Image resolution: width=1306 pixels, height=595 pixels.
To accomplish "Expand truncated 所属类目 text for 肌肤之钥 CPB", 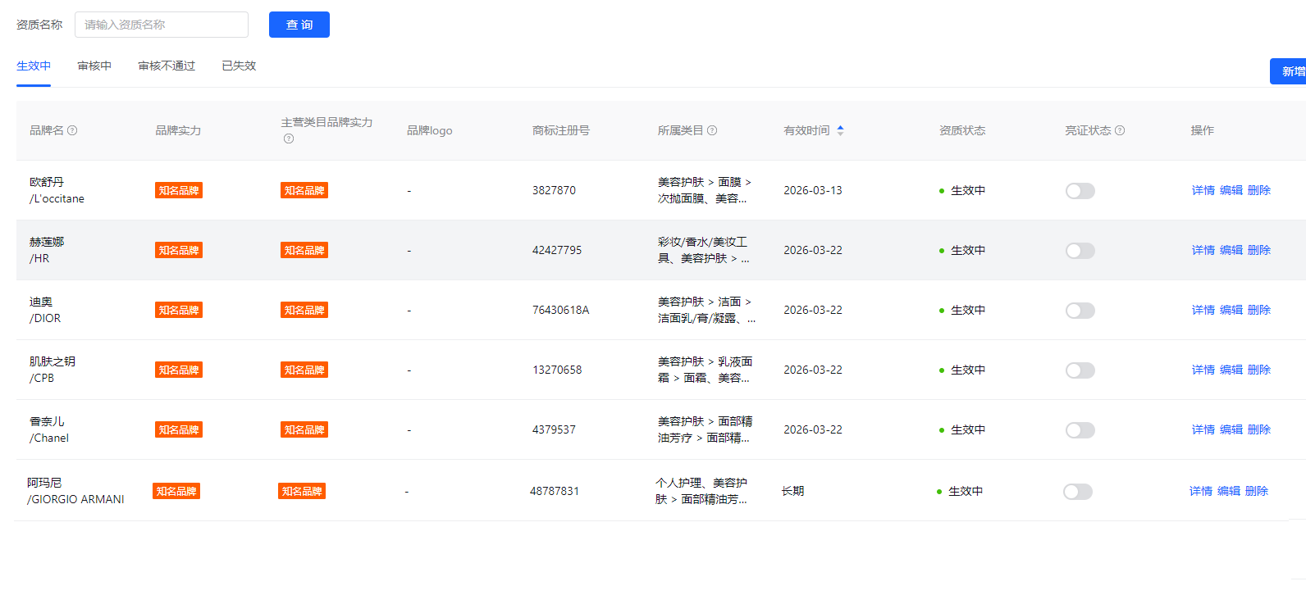I will tap(704, 370).
